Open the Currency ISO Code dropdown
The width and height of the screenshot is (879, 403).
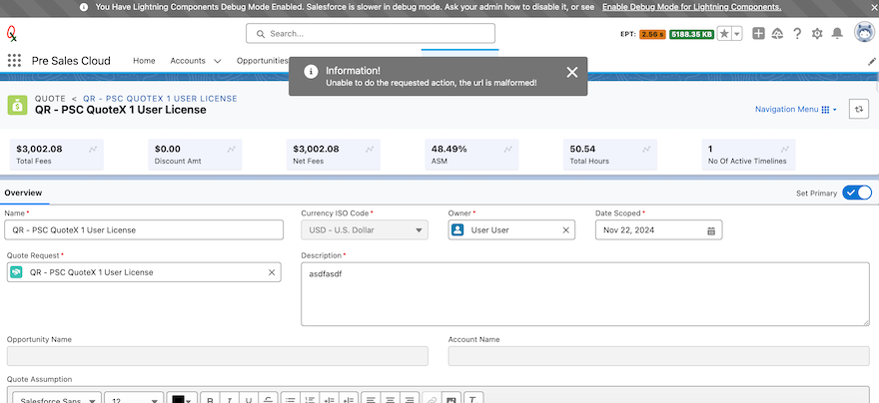(365, 230)
